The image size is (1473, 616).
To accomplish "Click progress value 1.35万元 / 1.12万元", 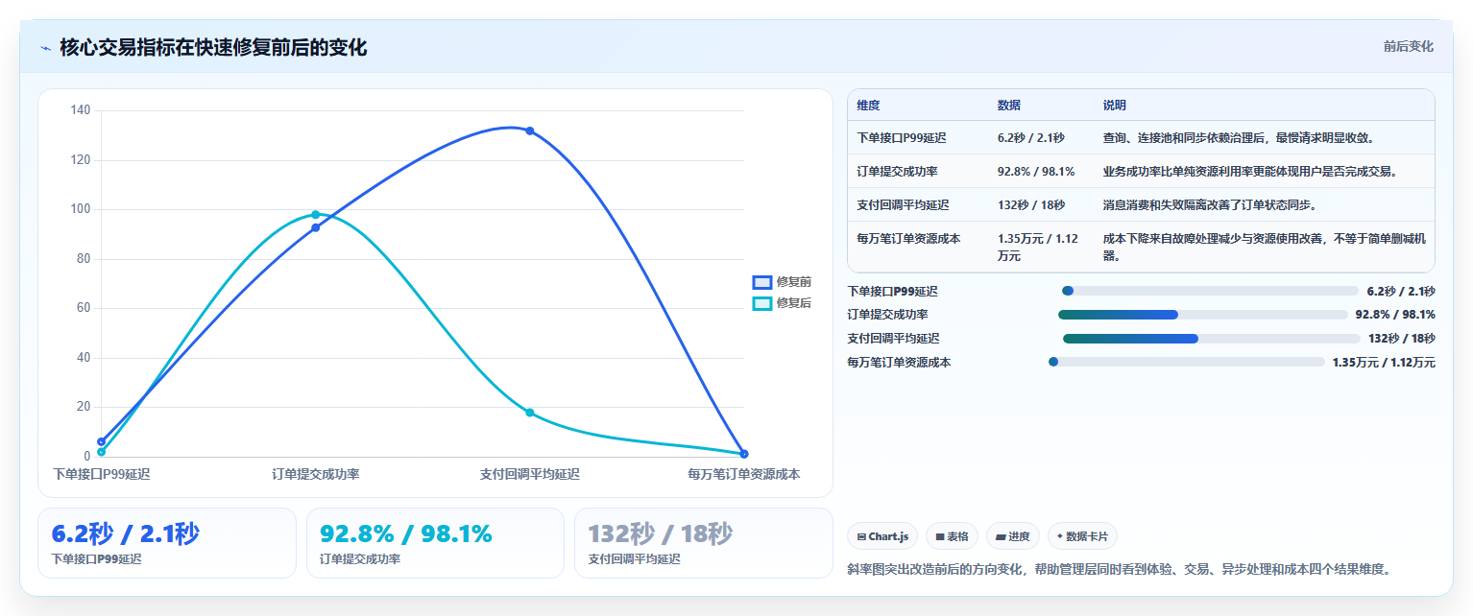I will click(1384, 363).
